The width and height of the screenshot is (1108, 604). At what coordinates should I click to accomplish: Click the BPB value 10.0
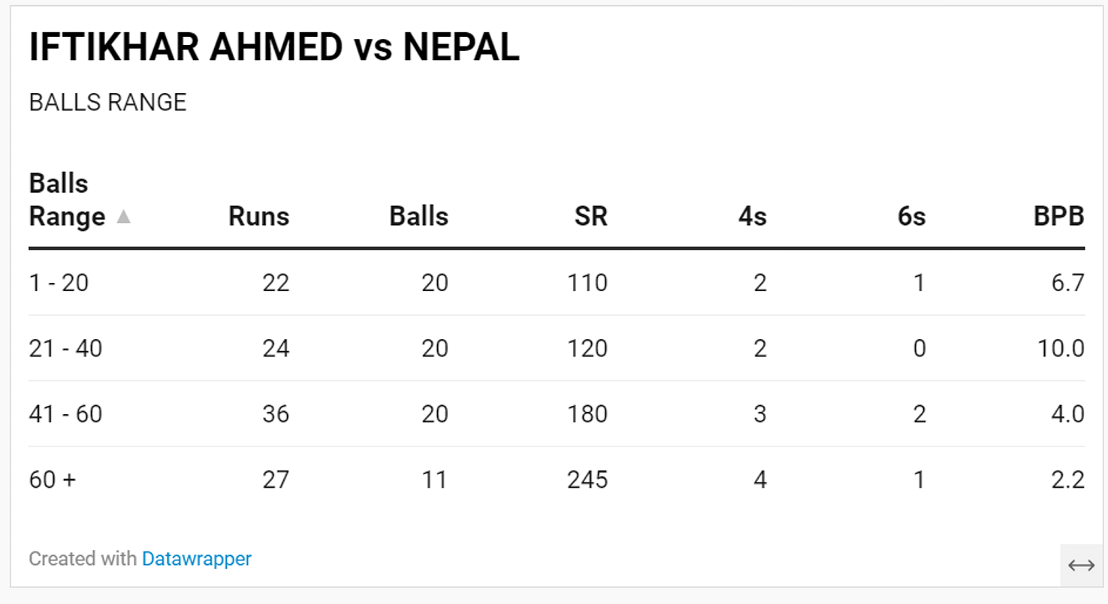click(1061, 348)
